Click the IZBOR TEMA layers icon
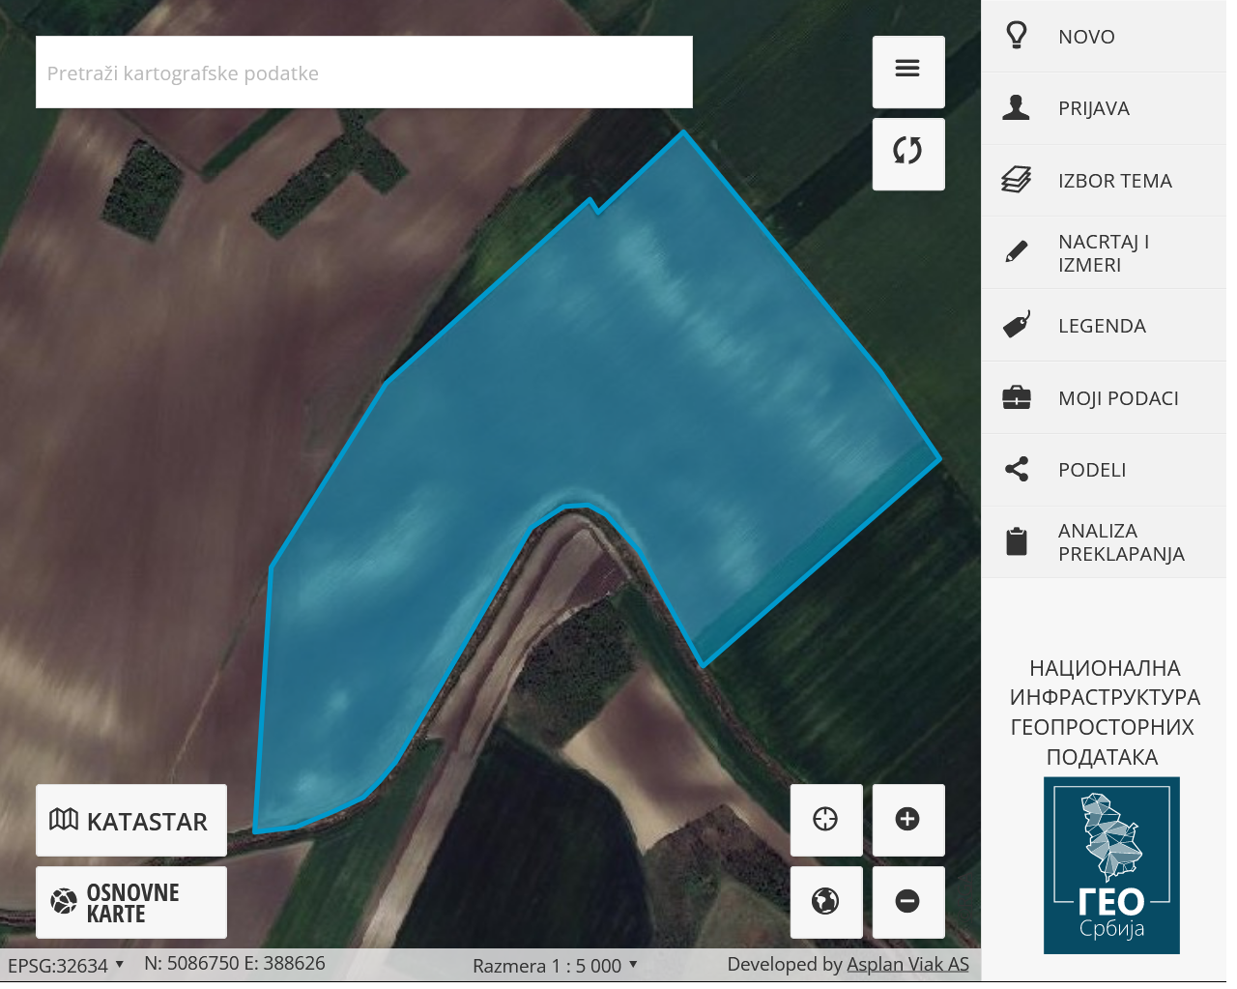 pos(1017,180)
